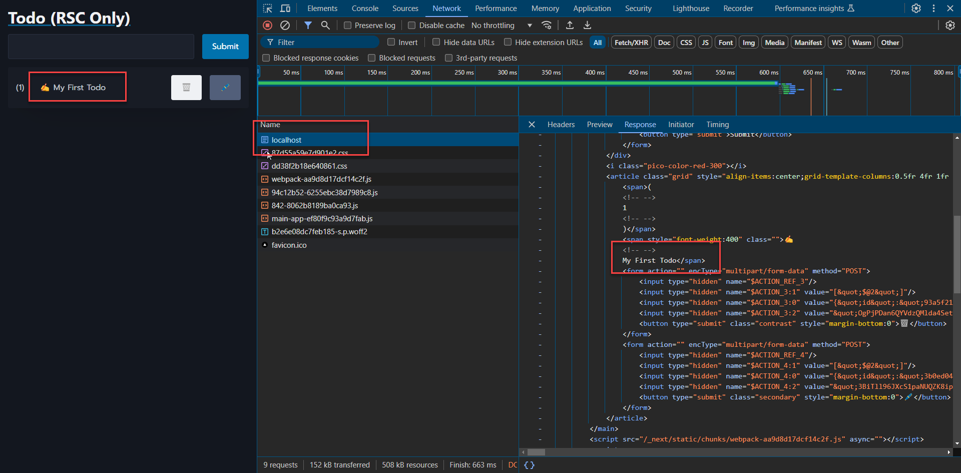The height and width of the screenshot is (473, 961).
Task: Edit todo with pen button
Action: [225, 88]
